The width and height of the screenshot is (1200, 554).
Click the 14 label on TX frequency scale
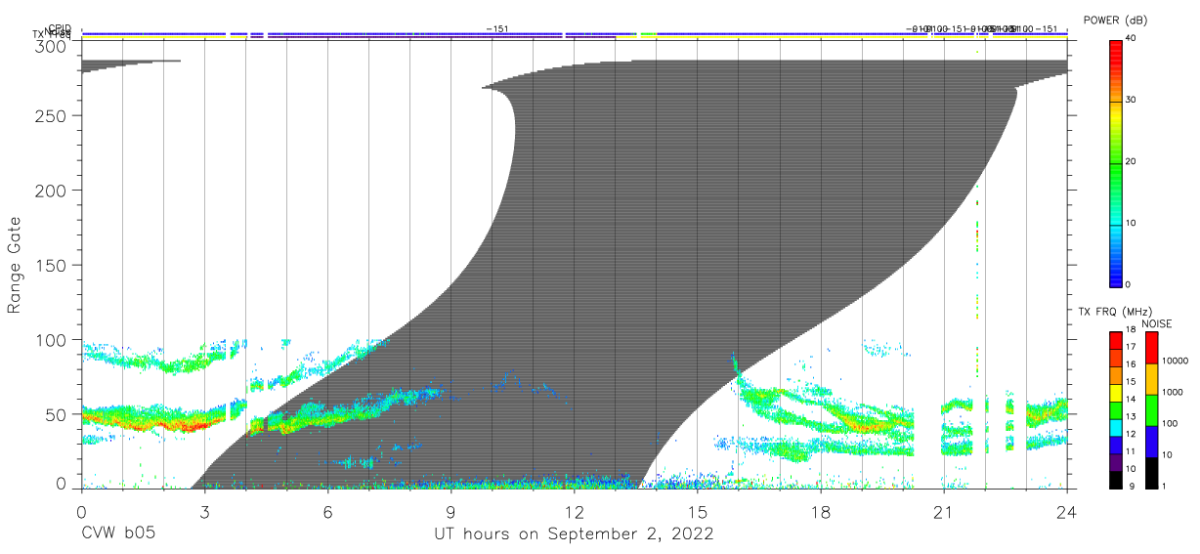click(1130, 400)
